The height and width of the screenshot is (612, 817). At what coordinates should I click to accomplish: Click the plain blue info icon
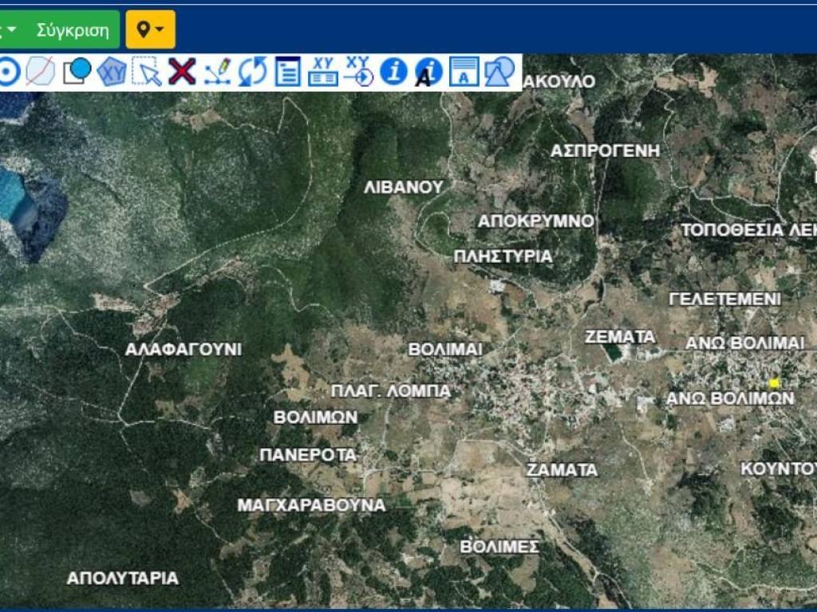393,72
